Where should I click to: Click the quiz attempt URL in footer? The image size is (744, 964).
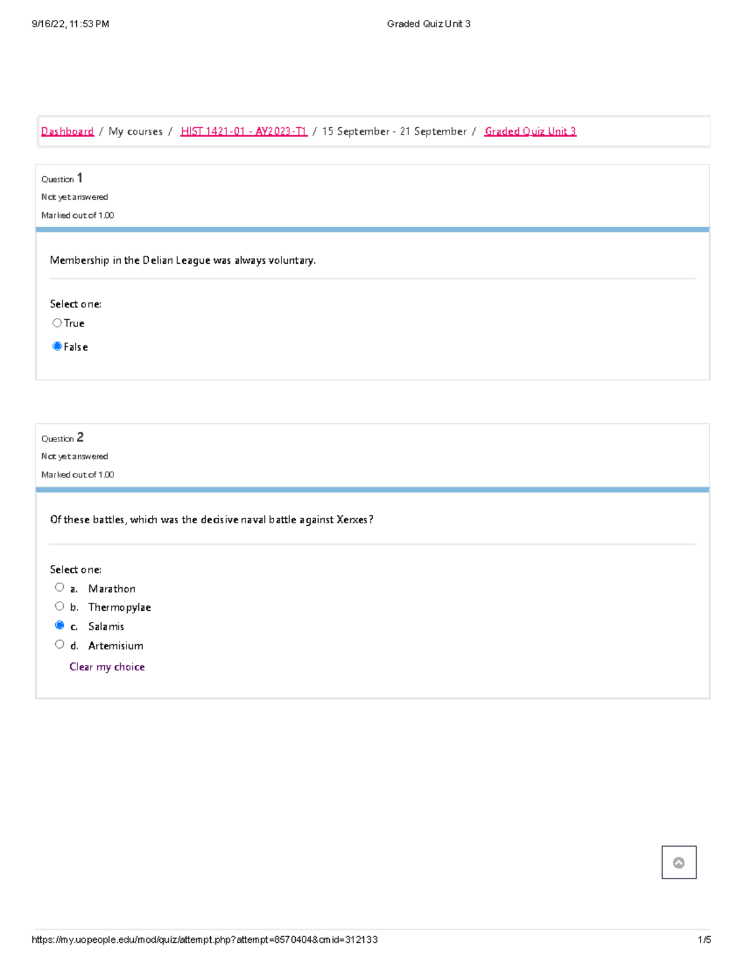click(205, 940)
